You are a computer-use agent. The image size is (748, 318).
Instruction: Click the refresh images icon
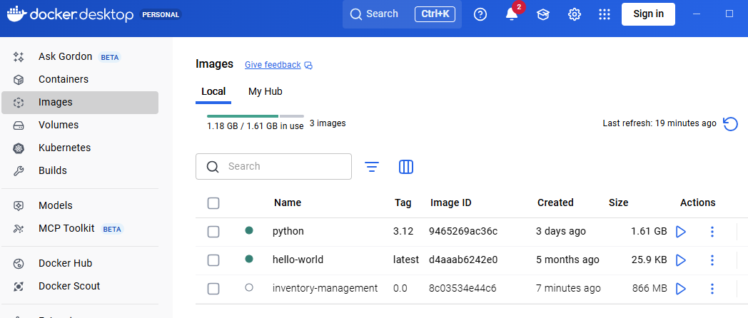coord(730,124)
